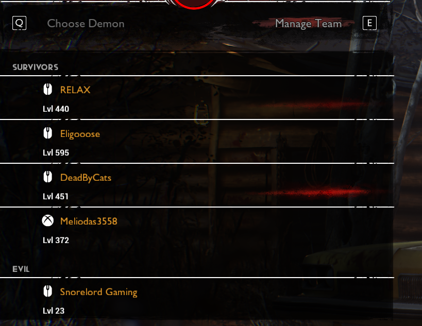Open the Choose Demon tab
Screen dimensions: 422x326
86,24
